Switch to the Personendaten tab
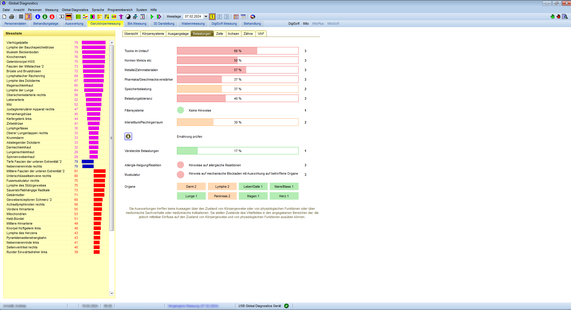The width and height of the screenshot is (571, 310). [15, 24]
